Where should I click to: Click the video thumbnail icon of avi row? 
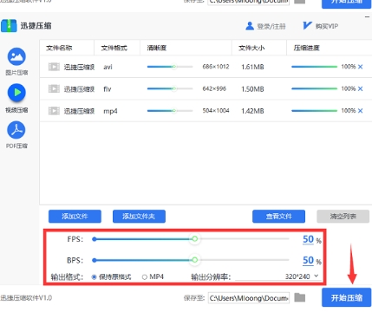(54, 67)
